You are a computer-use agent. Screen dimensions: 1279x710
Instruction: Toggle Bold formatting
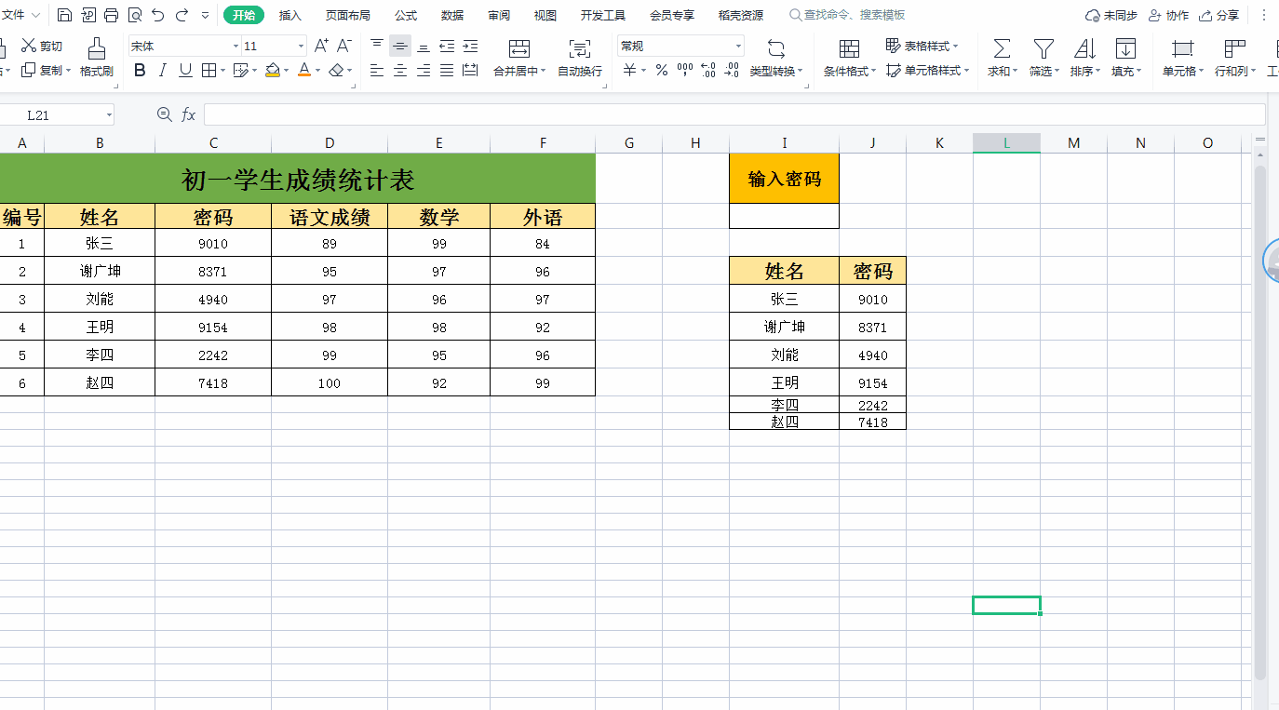point(140,70)
